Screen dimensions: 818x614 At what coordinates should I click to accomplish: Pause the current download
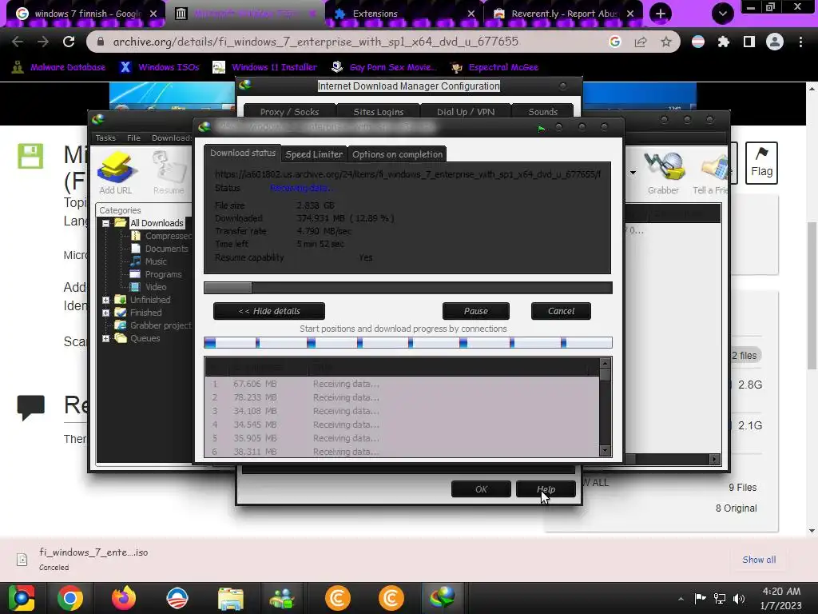pyautogui.click(x=476, y=311)
